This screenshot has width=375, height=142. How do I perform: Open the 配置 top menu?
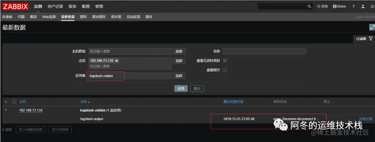(86, 7)
